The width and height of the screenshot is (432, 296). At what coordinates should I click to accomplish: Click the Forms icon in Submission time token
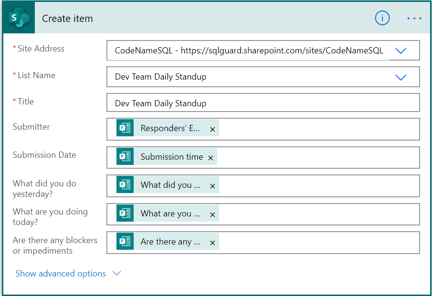(125, 156)
